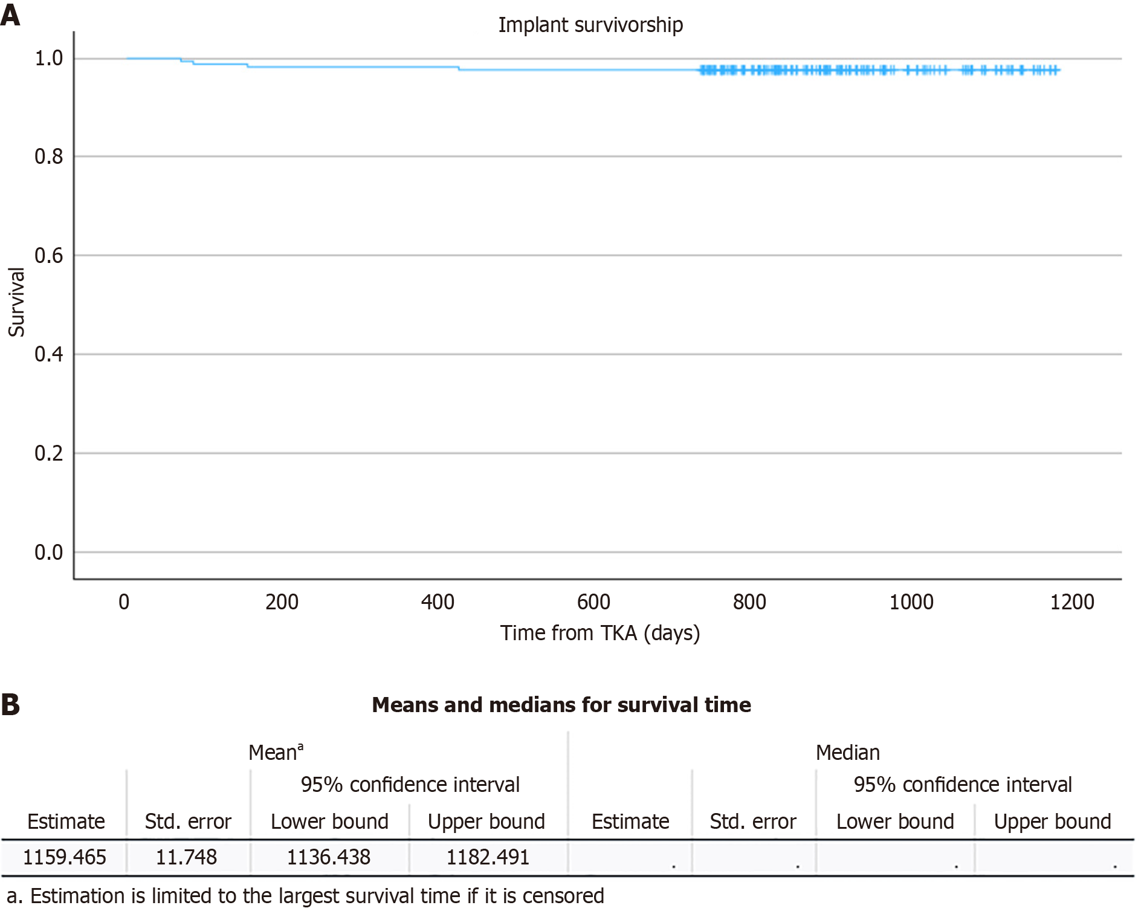The height and width of the screenshot is (911, 1147).
Task: Click the 1200 tick on the time axis
Action: 1072,602
